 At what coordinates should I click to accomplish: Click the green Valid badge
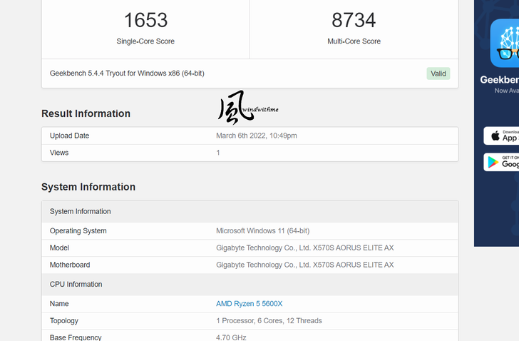(x=438, y=73)
